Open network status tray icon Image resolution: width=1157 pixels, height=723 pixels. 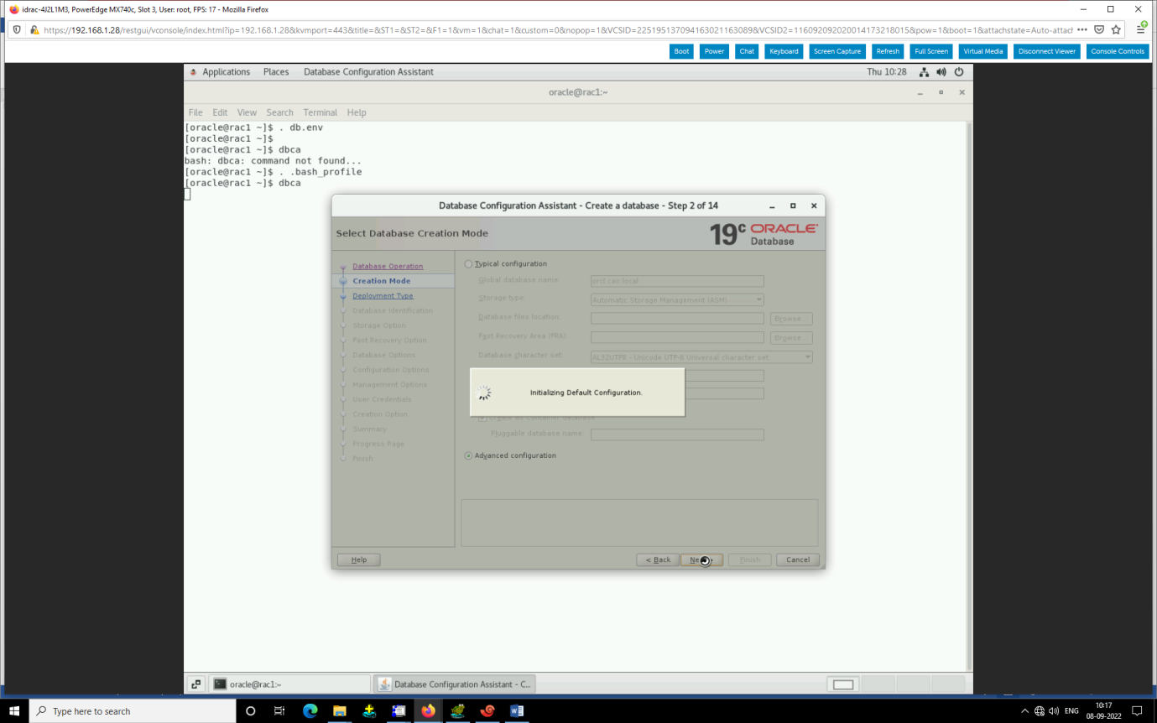(1039, 711)
